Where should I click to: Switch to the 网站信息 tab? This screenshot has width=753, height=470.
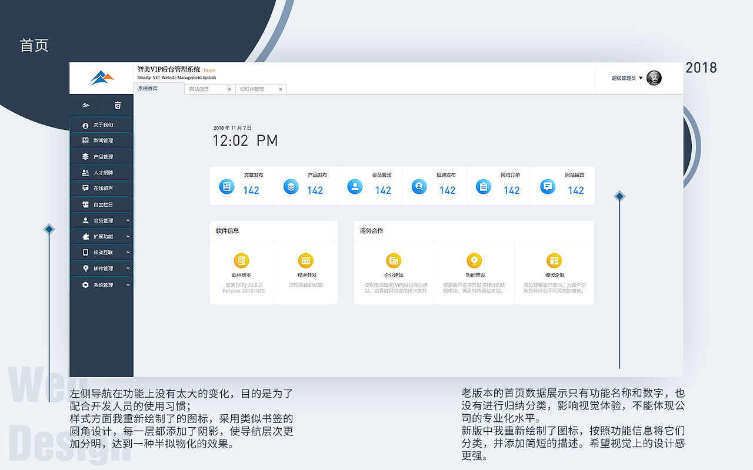pos(209,89)
